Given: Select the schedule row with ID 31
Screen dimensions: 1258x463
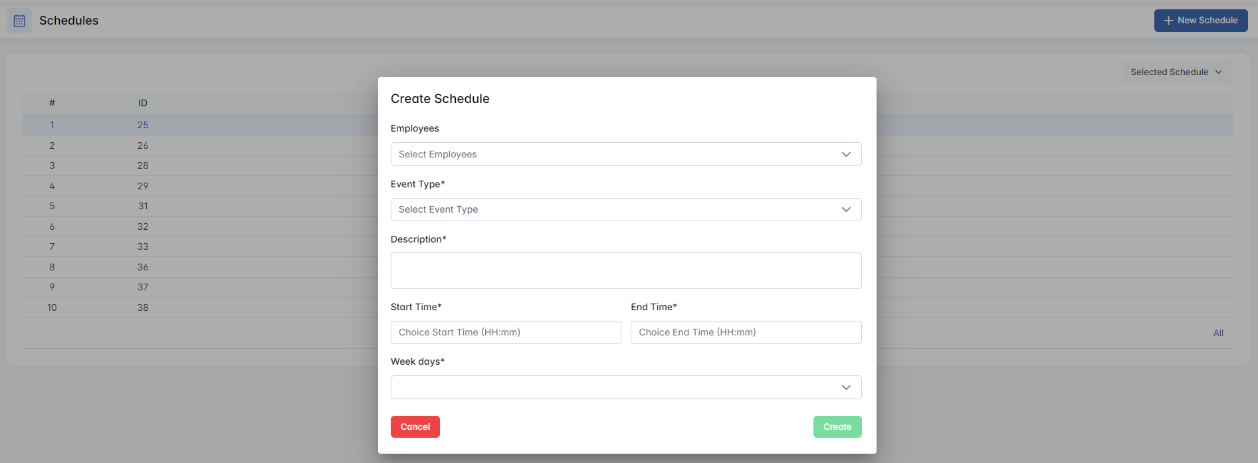Looking at the screenshot, I should click(x=143, y=206).
